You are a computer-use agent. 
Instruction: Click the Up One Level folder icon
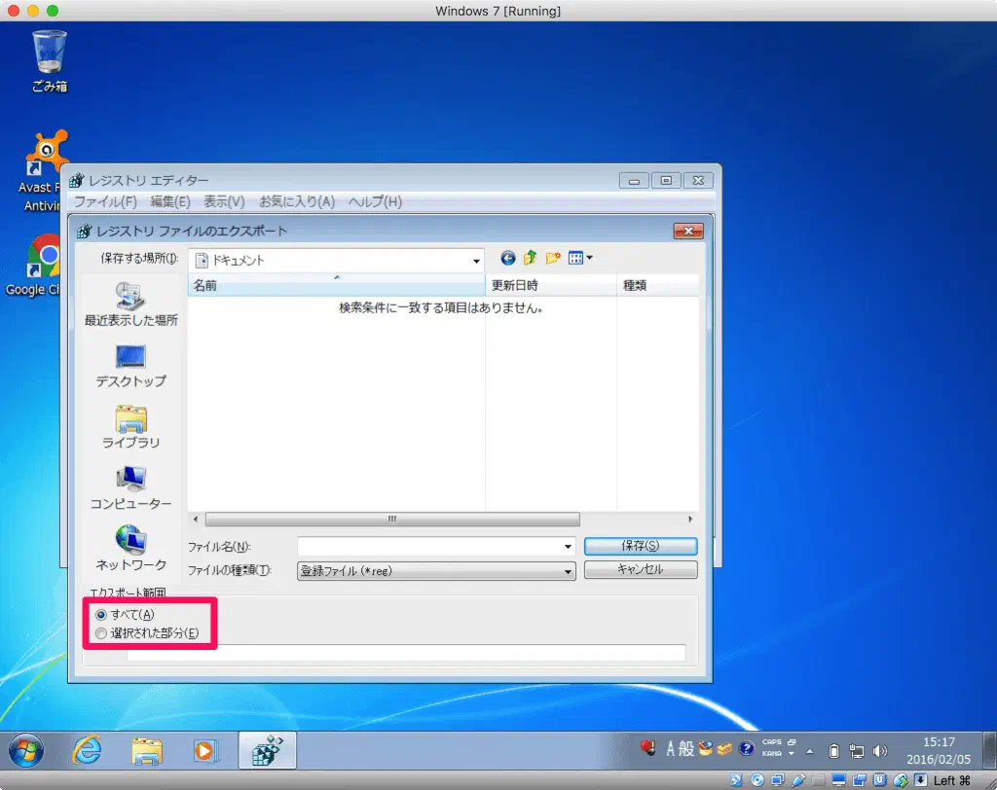tap(530, 259)
